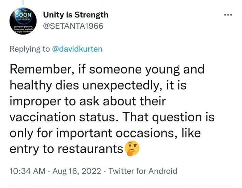Open the @davidkurten mention link
The height and width of the screenshot is (188, 242).
pyautogui.click(x=77, y=49)
